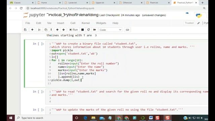Move selected cell down arrow

click(63, 30)
